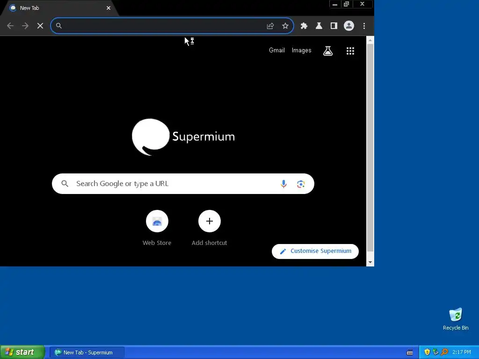Click the network connection tray icon
479x359 pixels.
point(435,352)
